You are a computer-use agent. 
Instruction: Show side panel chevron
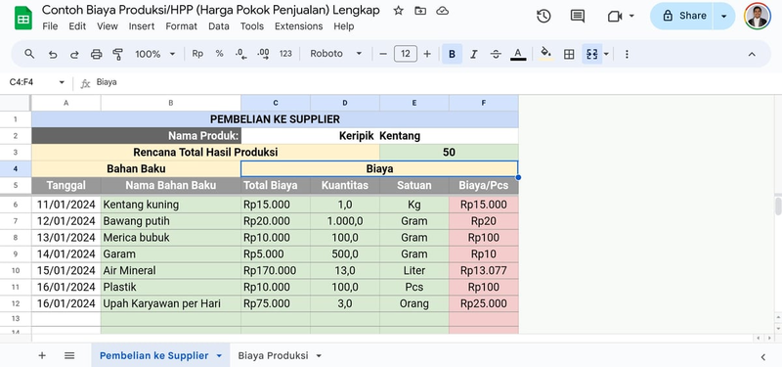[x=763, y=356]
